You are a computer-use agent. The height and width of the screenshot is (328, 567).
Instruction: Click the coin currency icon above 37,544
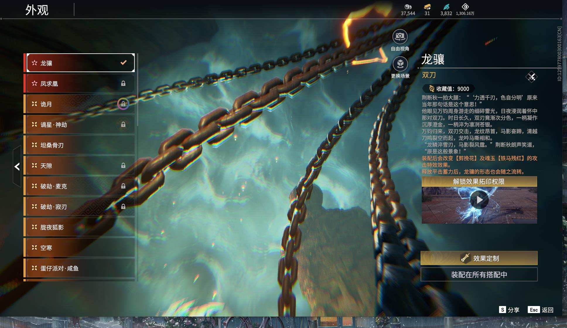click(408, 7)
